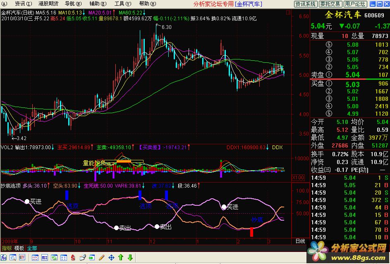Click the red dollar S icon

73,257
